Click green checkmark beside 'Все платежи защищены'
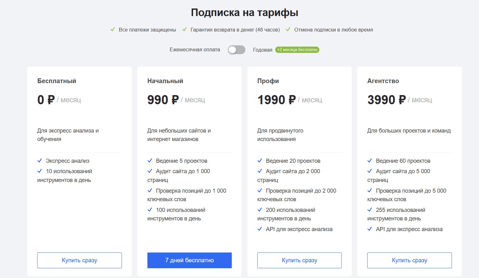This screenshot has width=479, height=278. click(x=112, y=30)
